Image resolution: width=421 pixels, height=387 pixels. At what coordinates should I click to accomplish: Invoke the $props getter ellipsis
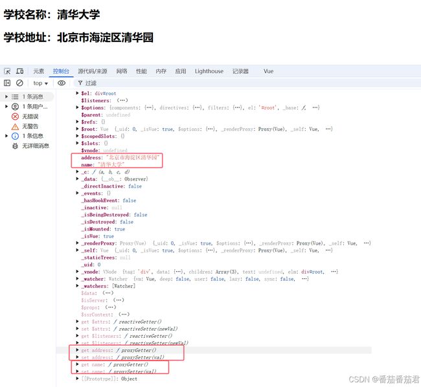pyautogui.click(x=110, y=307)
